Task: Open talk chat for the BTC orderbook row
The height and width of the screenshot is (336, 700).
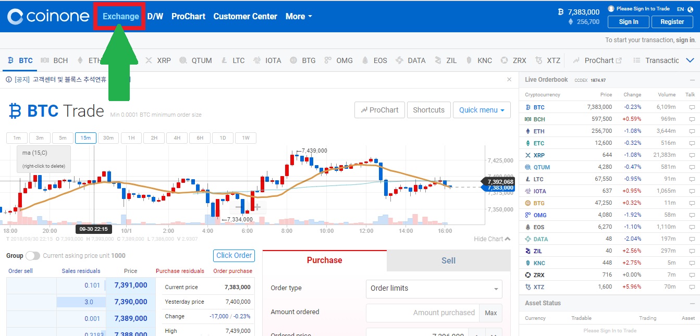Action: (x=692, y=107)
